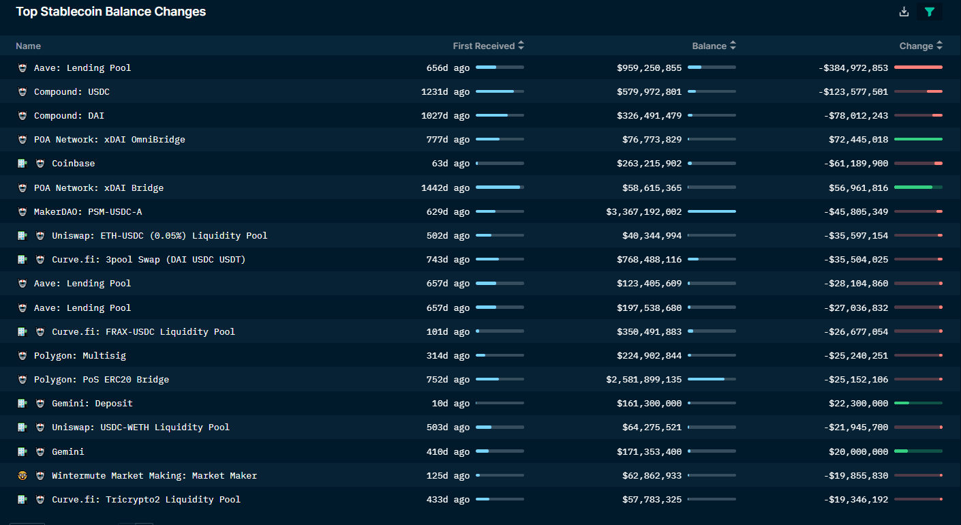
Task: Open the POA Network: xDAI OmniBridge entry
Action: pyautogui.click(x=110, y=140)
